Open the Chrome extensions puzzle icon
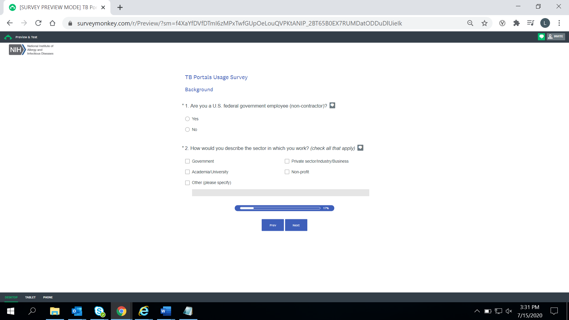Screen dimensions: 569x320 click(516, 23)
